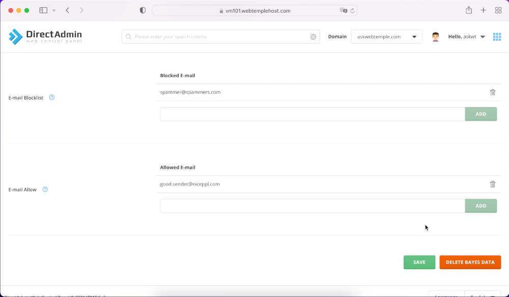
Task: Click the search magnifier icon
Action: (x=129, y=37)
